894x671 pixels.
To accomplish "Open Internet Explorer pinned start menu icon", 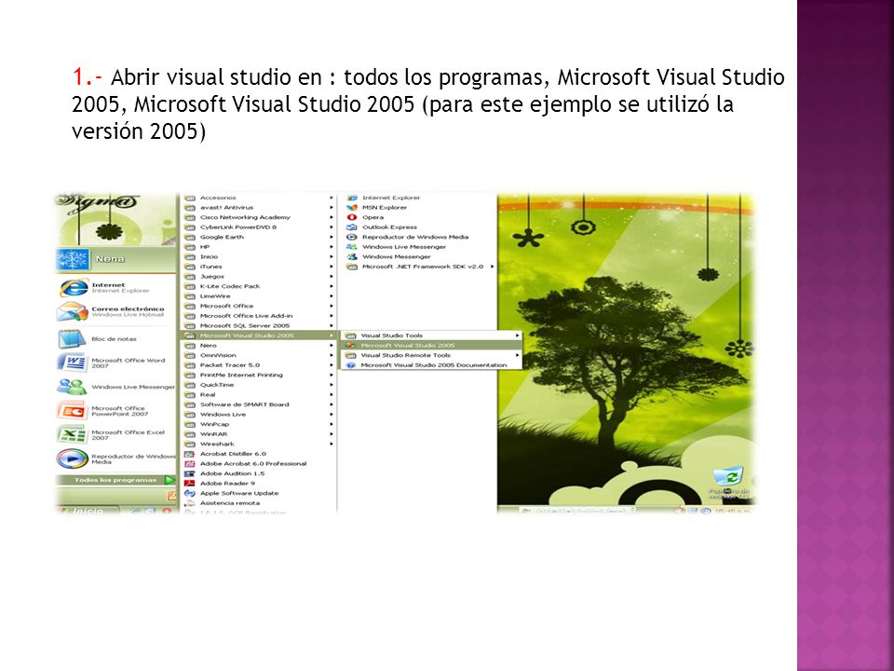I will pyautogui.click(x=74, y=288).
